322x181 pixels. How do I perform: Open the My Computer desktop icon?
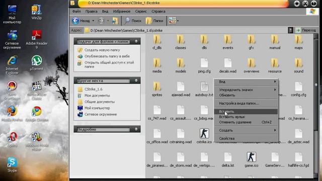click(x=12, y=14)
